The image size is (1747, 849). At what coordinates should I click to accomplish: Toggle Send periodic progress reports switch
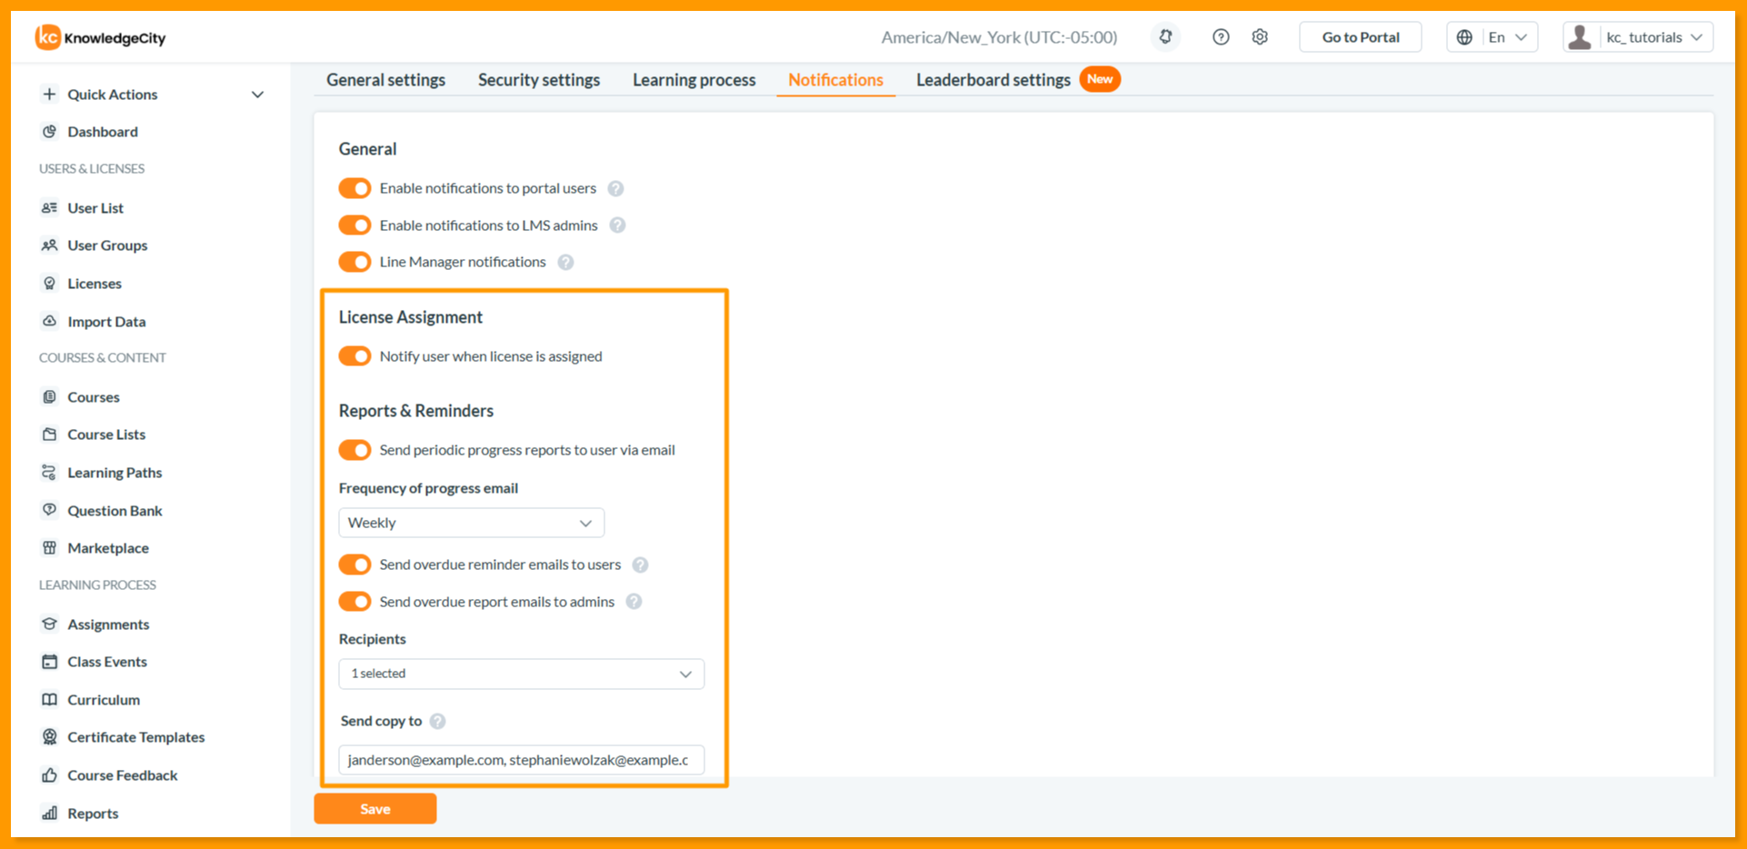(355, 450)
